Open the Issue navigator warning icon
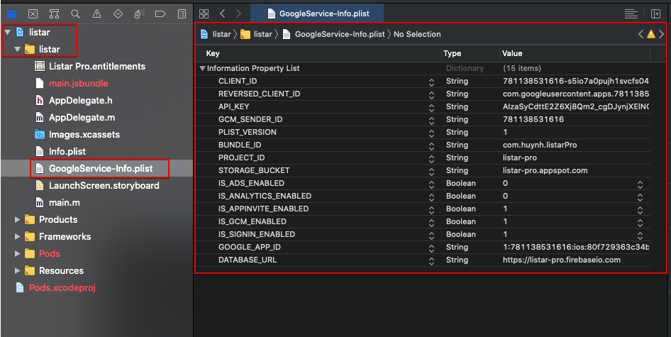Image resolution: width=671 pixels, height=337 pixels. (96, 13)
